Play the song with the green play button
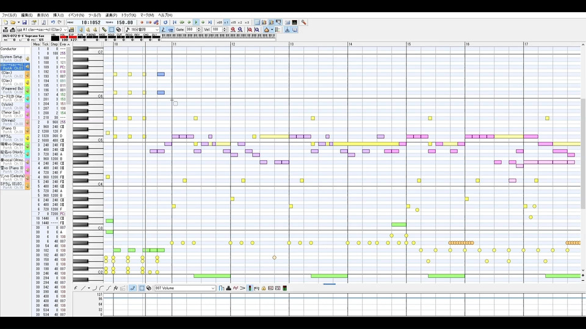The height and width of the screenshot is (329, 586). [x=196, y=23]
